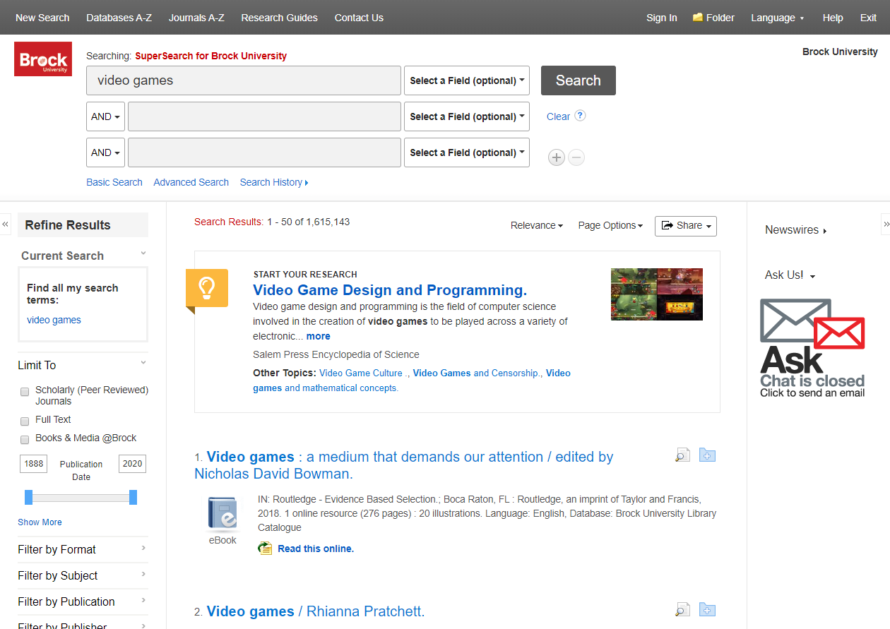This screenshot has width=890, height=629.
Task: Add result 2 to folder icon
Action: click(707, 610)
